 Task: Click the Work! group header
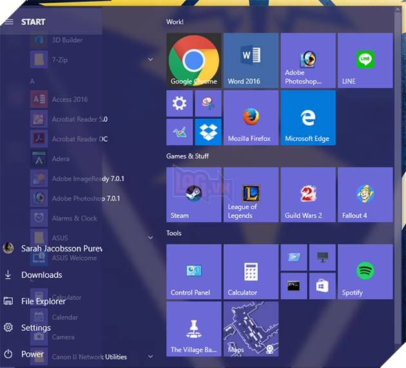point(175,22)
